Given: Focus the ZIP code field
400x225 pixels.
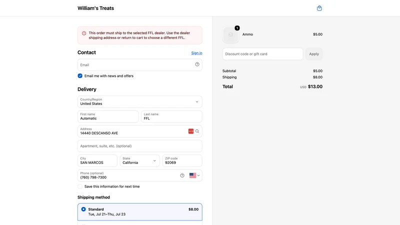Looking at the screenshot, I should click(x=182, y=160).
